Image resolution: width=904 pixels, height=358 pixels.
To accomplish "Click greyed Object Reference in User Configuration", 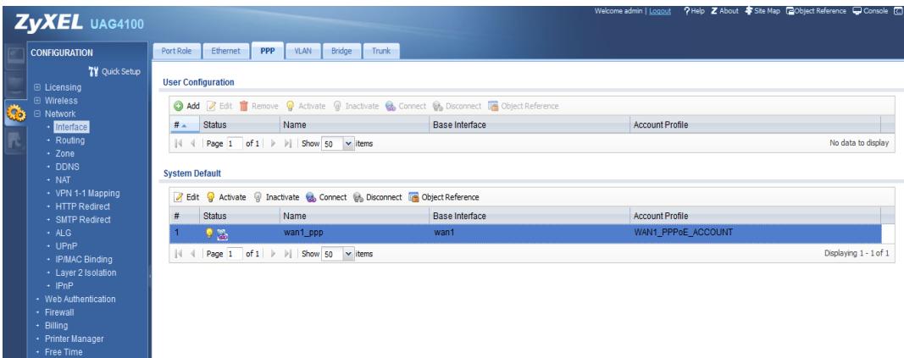I will pos(524,106).
